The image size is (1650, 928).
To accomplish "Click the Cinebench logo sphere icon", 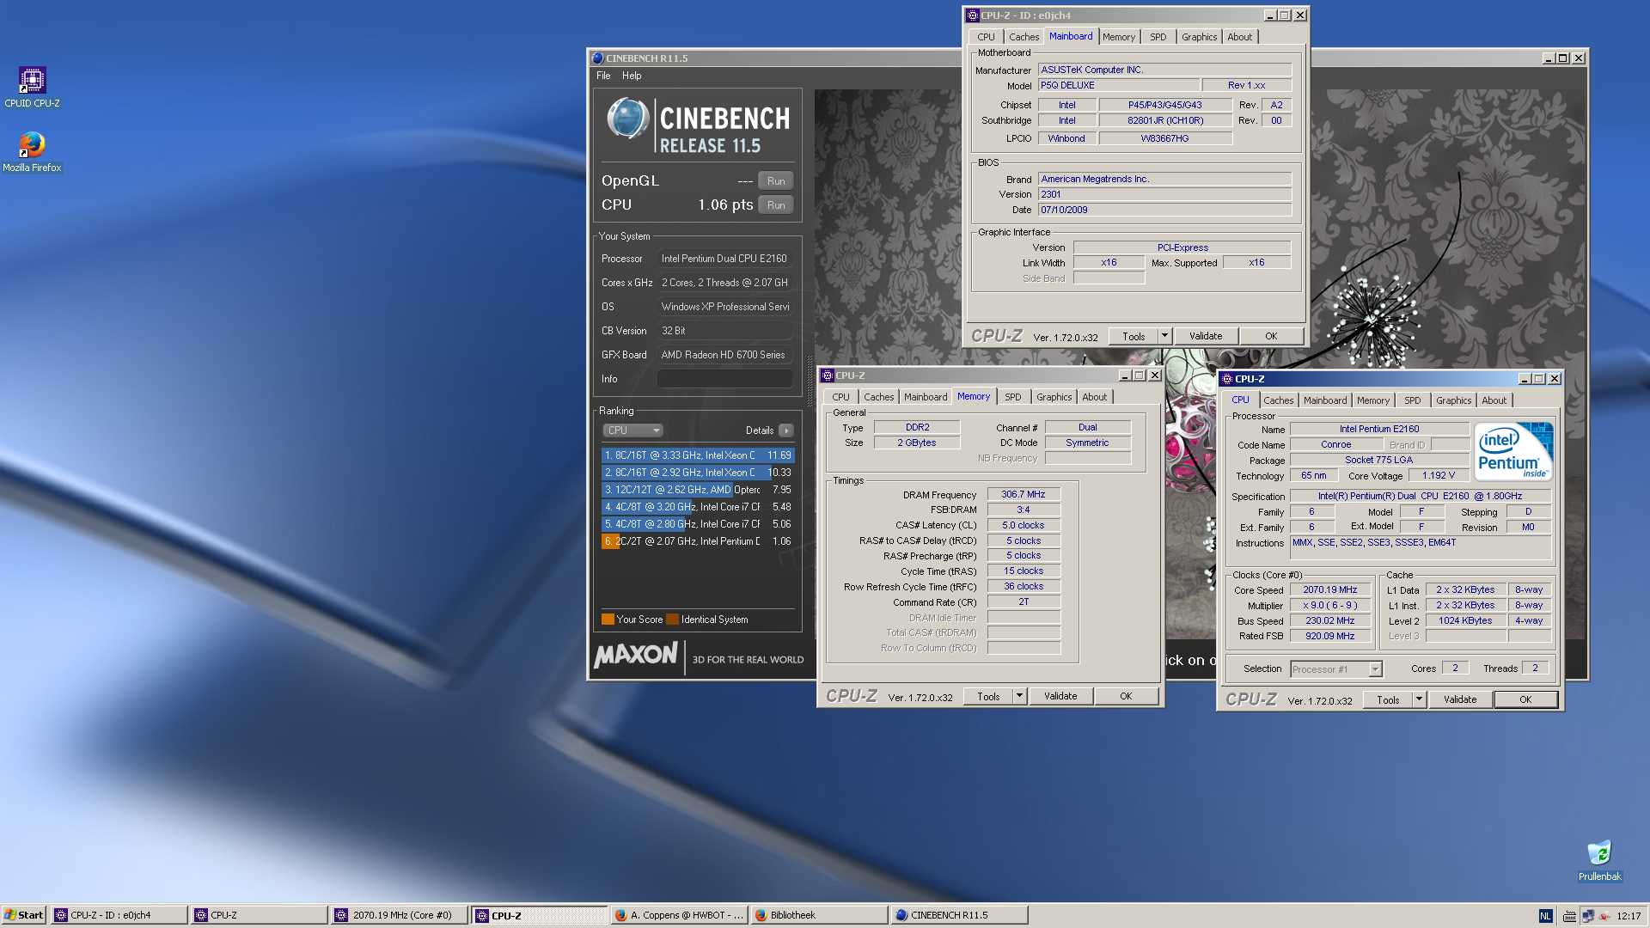I will point(628,119).
